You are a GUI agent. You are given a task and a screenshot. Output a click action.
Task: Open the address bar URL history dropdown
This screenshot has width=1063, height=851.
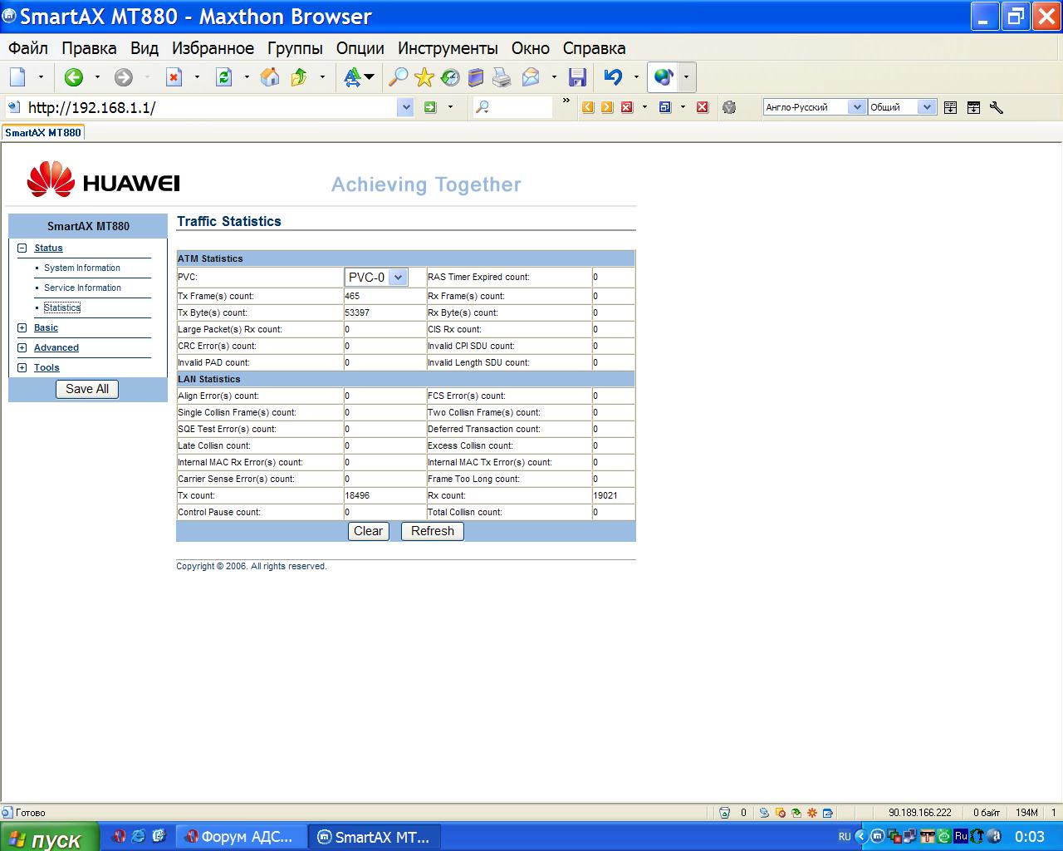tap(405, 106)
